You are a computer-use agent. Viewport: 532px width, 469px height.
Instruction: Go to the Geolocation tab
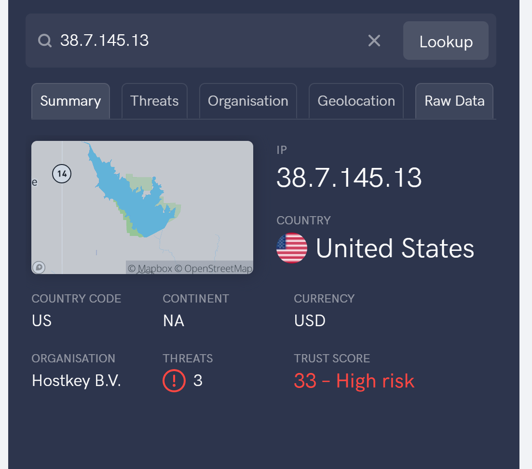pyautogui.click(x=356, y=101)
